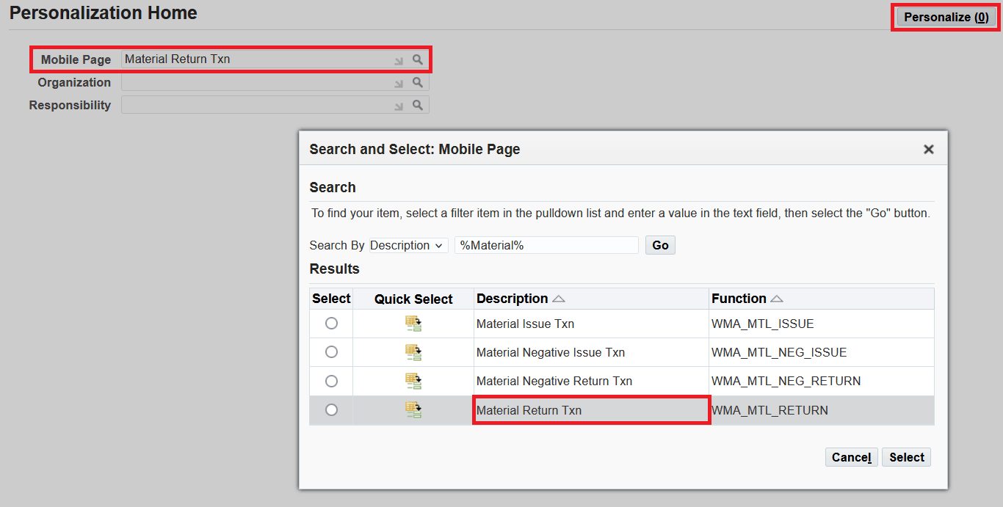Cancel the Search and Select dialog
Screen dimensions: 1003x507
(851, 456)
